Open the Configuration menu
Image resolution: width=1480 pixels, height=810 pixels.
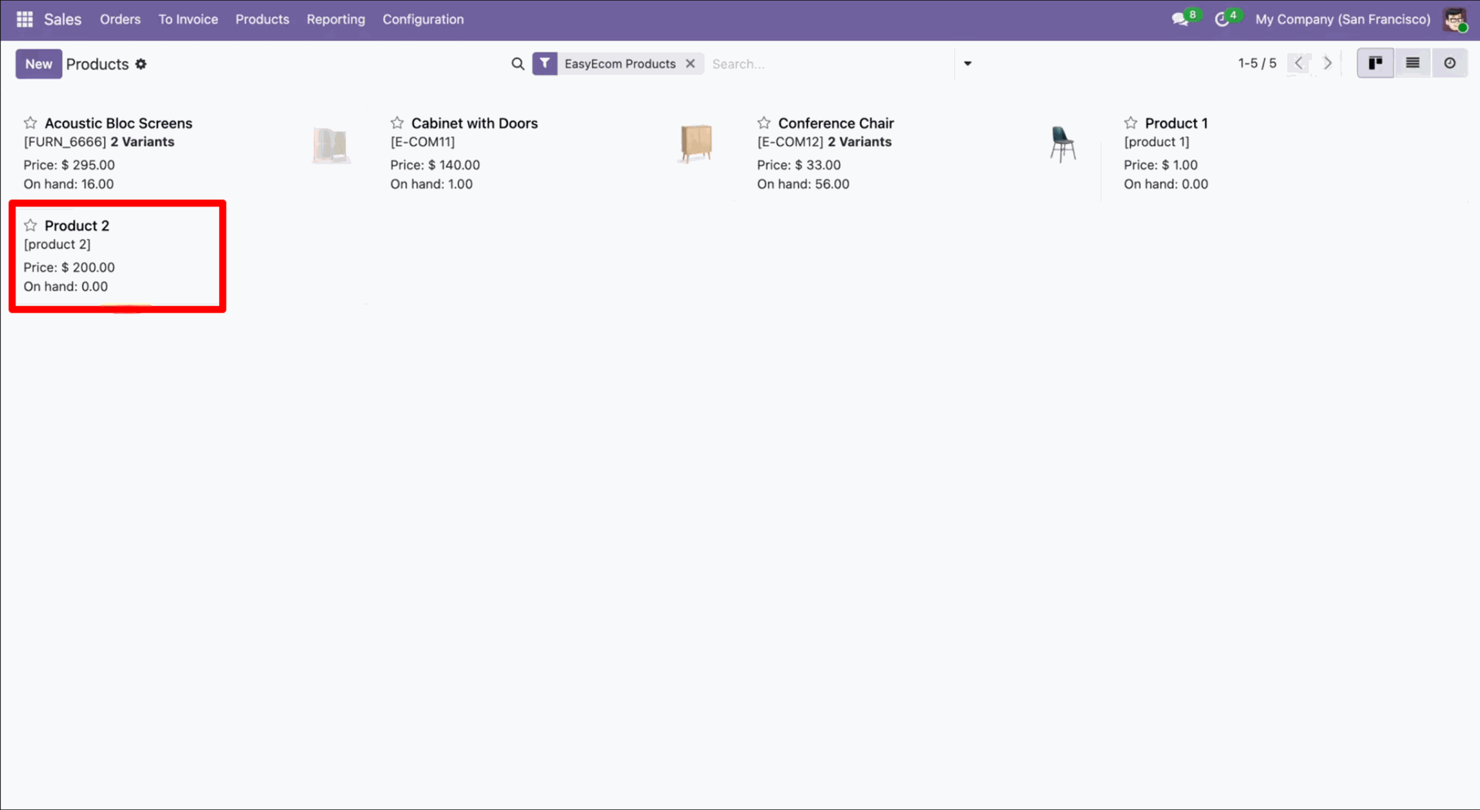(x=423, y=19)
